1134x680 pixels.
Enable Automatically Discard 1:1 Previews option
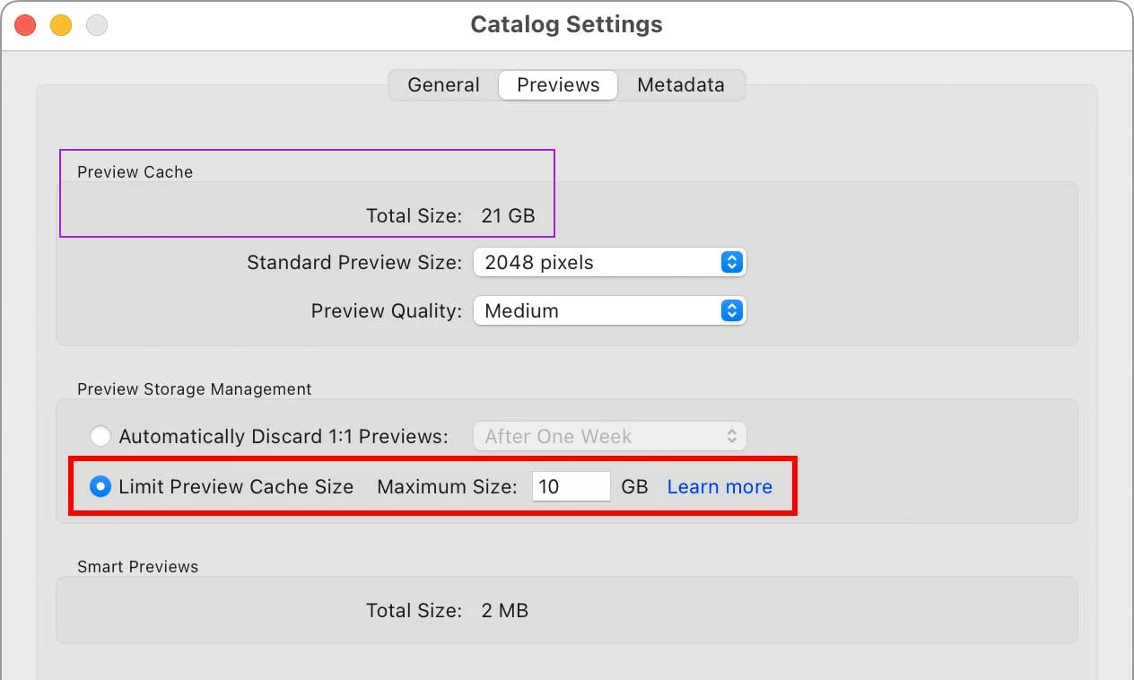100,437
